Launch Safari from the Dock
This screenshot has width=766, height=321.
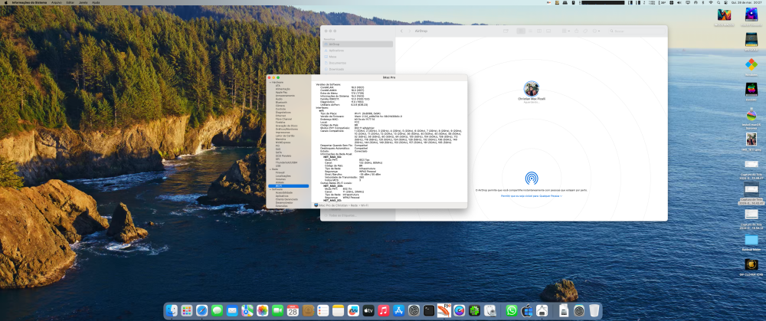(x=201, y=310)
